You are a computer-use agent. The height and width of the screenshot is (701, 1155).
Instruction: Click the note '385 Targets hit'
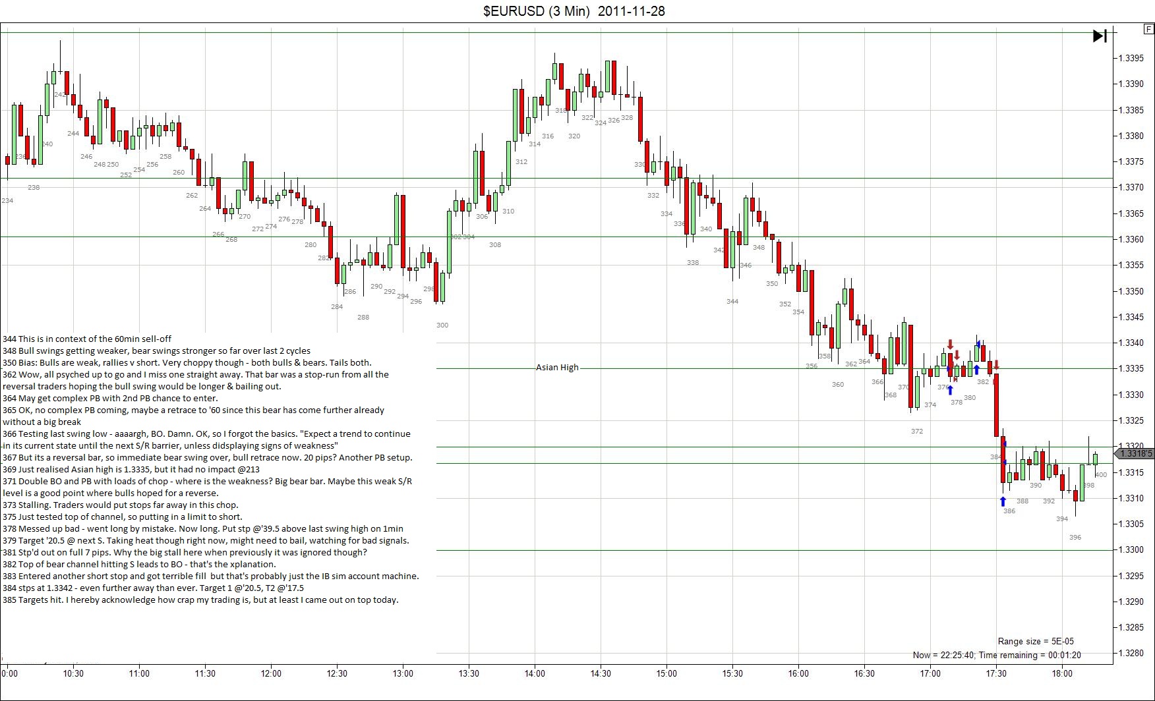tap(200, 600)
